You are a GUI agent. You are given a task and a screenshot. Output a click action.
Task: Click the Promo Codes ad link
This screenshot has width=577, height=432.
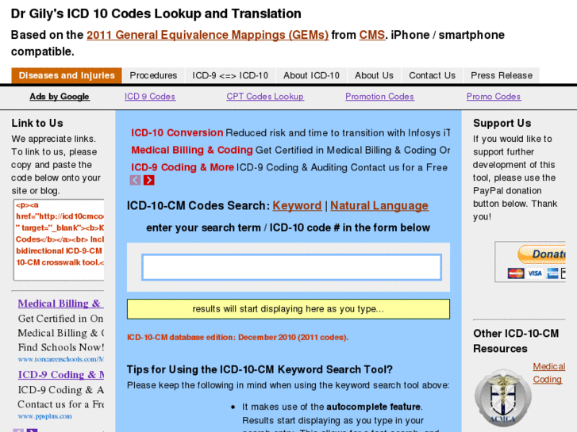(x=494, y=97)
